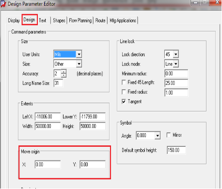Open the Symbol Angle dropdown
The image size is (222, 189).
(158, 135)
